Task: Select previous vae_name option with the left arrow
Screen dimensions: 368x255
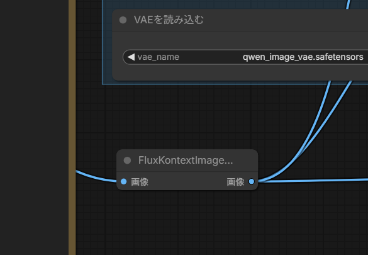Action: click(x=131, y=57)
